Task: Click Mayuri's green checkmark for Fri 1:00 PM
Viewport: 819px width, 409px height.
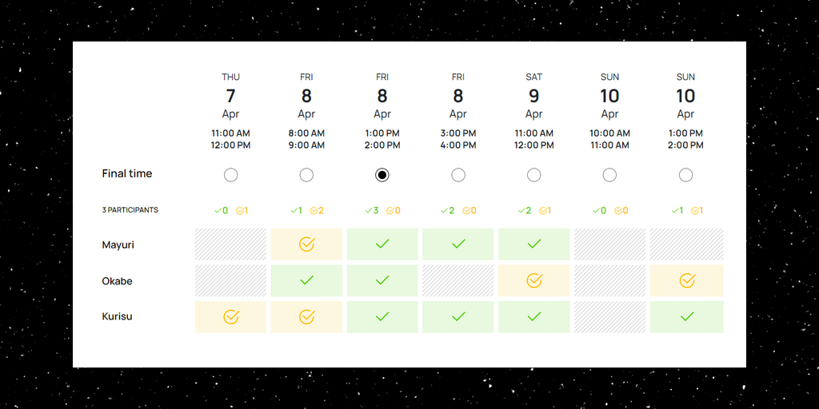Action: [x=382, y=244]
